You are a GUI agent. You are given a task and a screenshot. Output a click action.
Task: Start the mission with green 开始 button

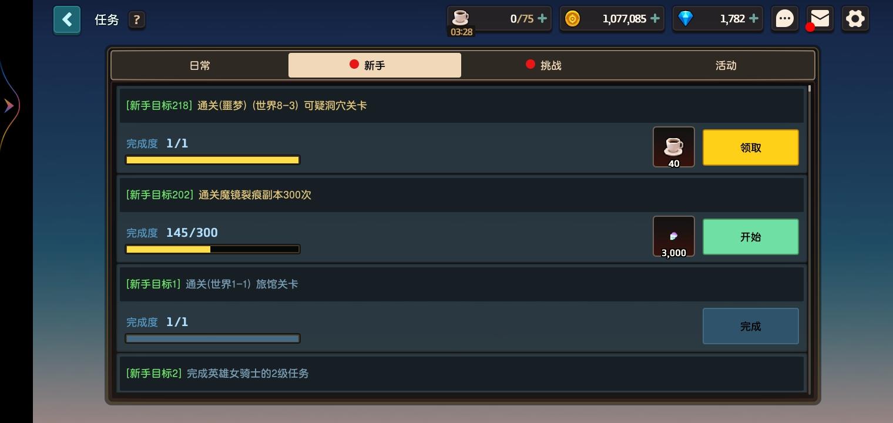(x=751, y=237)
